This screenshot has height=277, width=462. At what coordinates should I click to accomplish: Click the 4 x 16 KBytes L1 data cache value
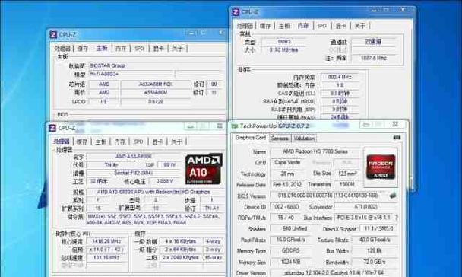[181, 241]
